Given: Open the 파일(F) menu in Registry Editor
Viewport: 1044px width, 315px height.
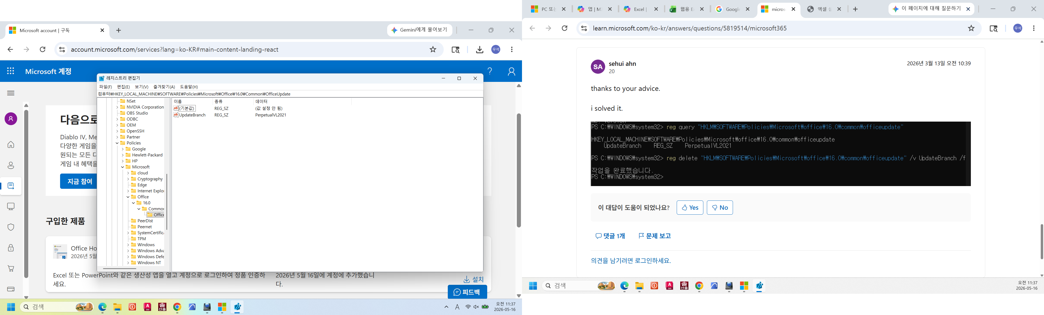Looking at the screenshot, I should click(105, 87).
